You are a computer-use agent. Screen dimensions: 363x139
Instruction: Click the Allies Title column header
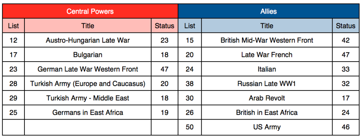267,25
